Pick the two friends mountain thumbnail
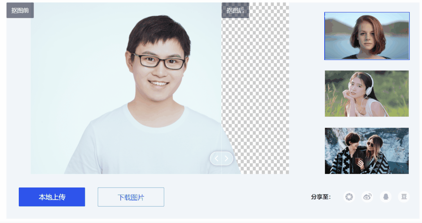This screenshot has width=422, height=223. (367, 151)
